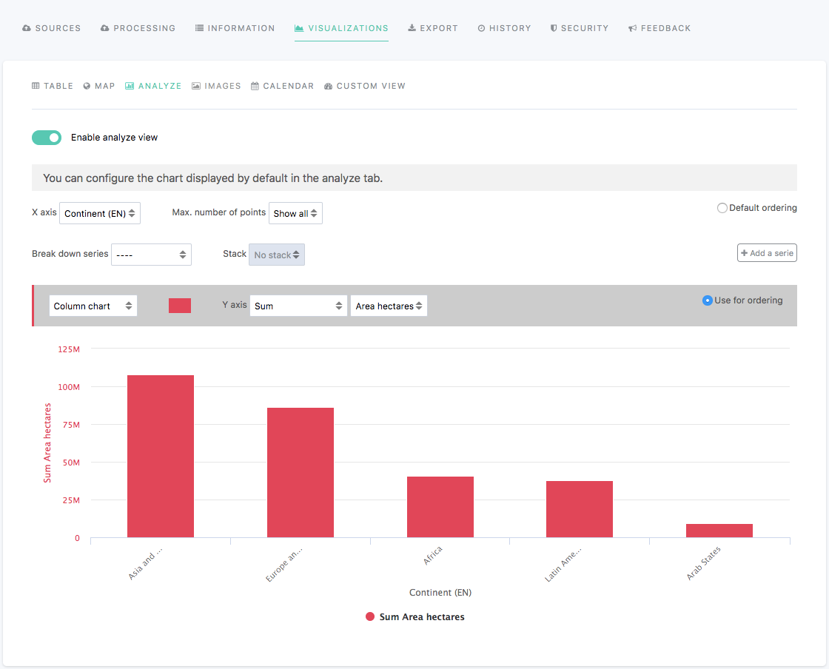
Task: Open the X axis Continent (EN) dropdown
Action: [100, 213]
